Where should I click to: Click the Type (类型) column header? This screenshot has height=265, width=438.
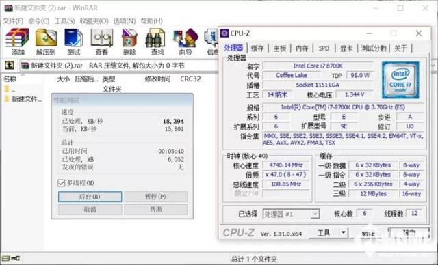pyautogui.click(x=109, y=79)
